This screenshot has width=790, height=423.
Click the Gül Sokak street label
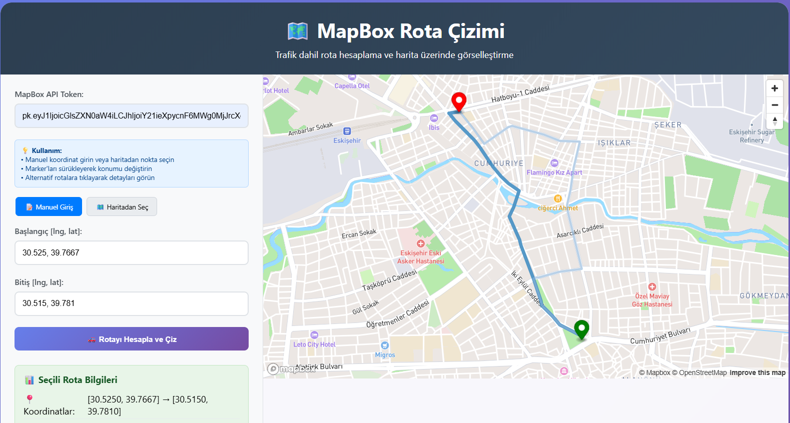[x=366, y=307]
